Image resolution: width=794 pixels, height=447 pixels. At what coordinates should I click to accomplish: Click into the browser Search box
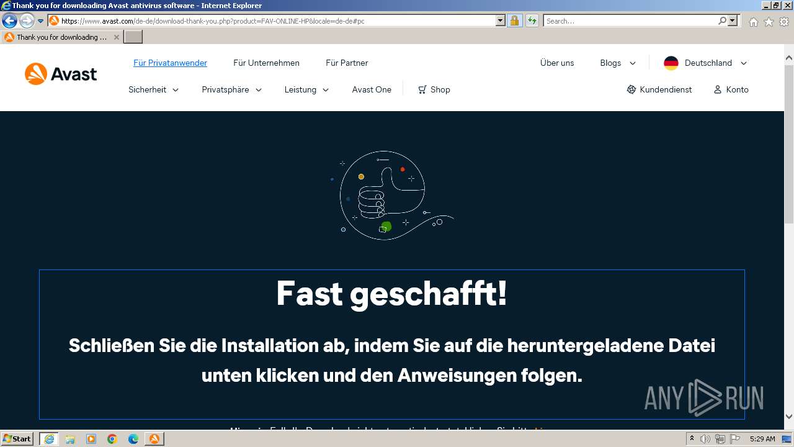click(630, 21)
